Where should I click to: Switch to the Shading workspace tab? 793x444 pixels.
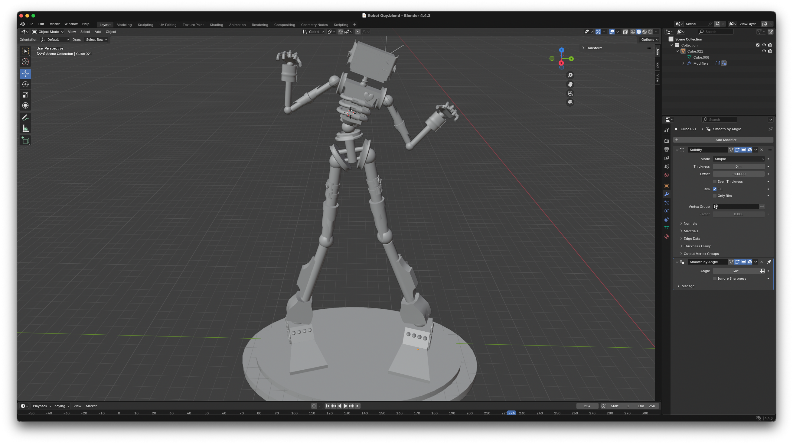(x=216, y=24)
